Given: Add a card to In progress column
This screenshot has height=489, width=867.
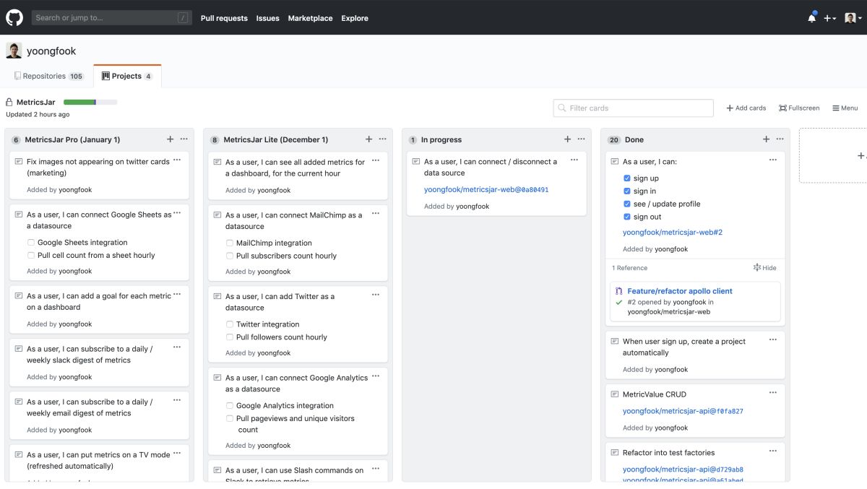Looking at the screenshot, I should 567,139.
